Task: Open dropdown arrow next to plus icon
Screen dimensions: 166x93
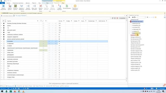Action: 131,17
